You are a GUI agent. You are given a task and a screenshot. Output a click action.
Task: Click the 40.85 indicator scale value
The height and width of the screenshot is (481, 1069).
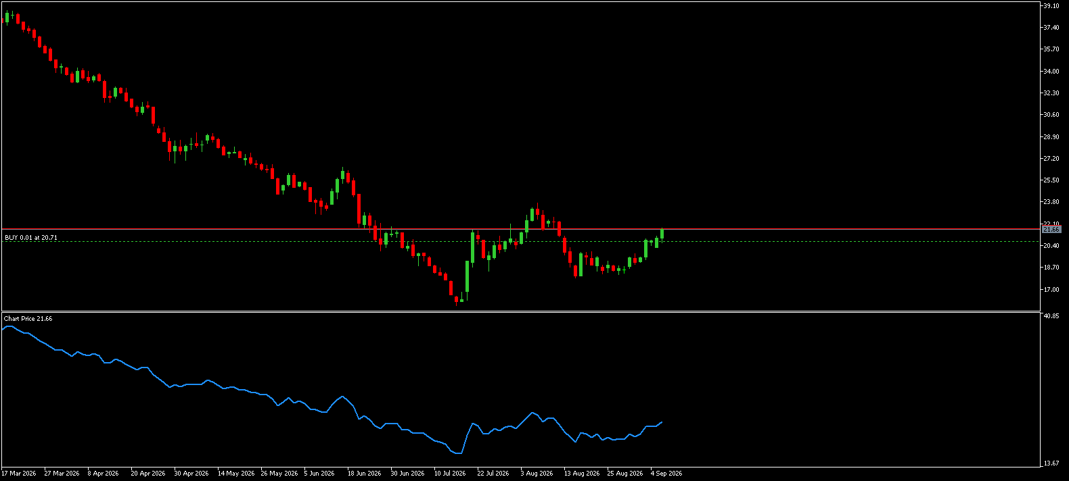(1051, 316)
